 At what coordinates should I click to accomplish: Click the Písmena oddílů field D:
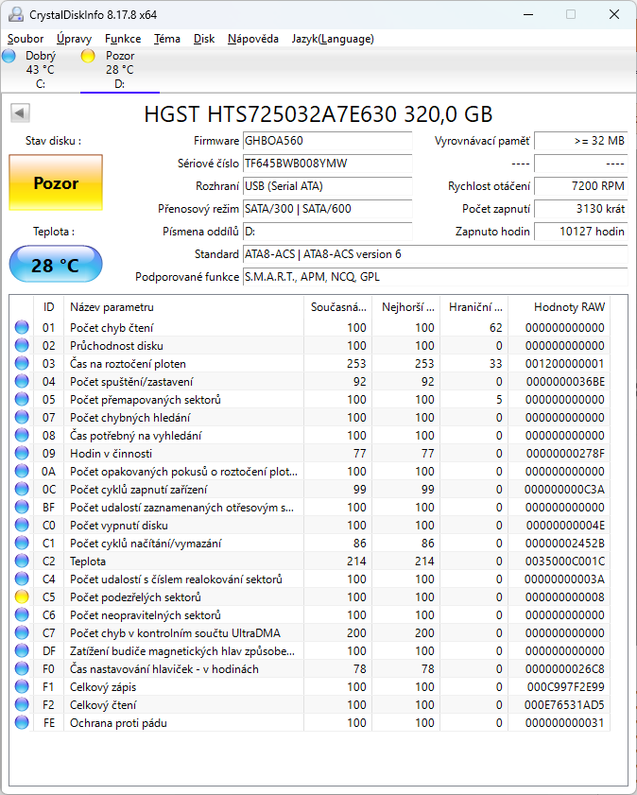coord(327,232)
